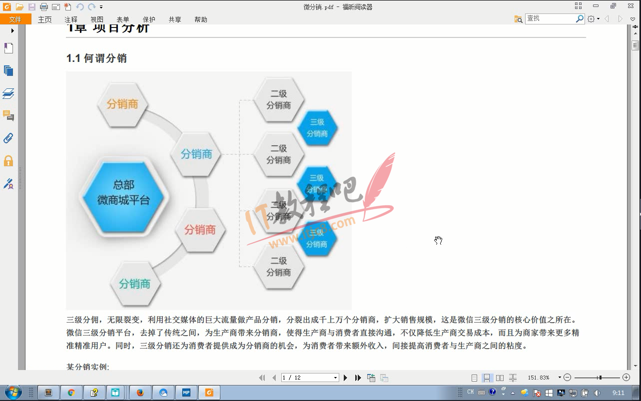Go to the previous page
The image size is (641, 401).
tap(274, 378)
